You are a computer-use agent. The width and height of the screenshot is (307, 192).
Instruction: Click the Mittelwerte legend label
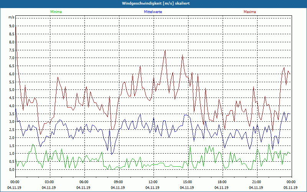coord(153,12)
